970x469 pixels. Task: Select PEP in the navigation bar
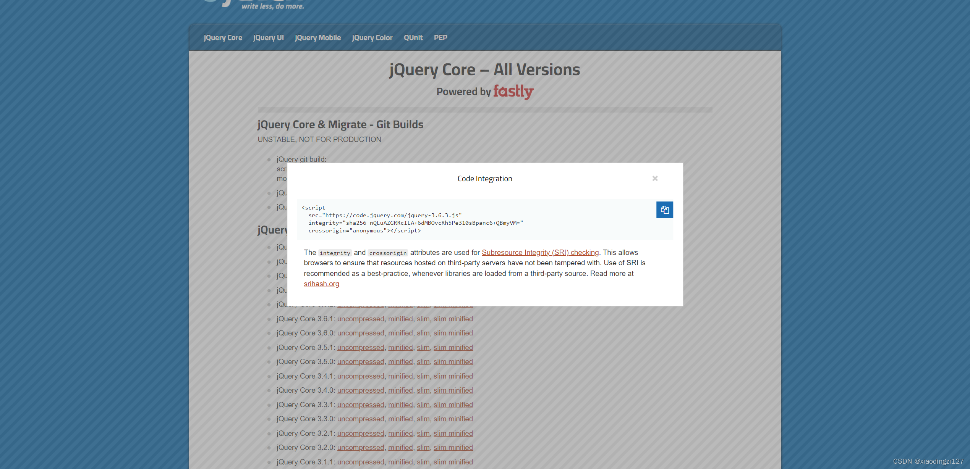tap(440, 38)
